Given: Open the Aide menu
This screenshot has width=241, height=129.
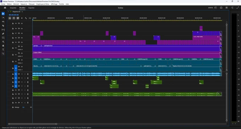Looking at the screenshot, I should pos(67,4).
